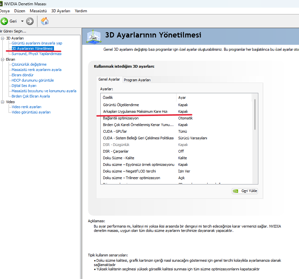
Task: Click Otomatik value of Bağlantılı optimizasyon
Action: 185,118
